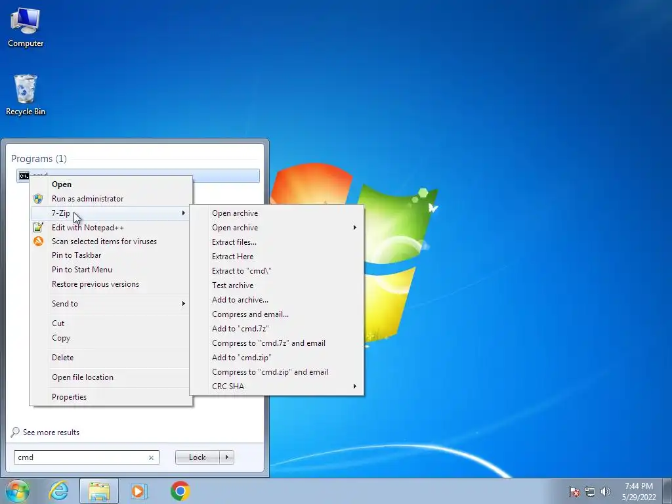
Task: Launch Internet Explorer from the taskbar
Action: pos(58,491)
